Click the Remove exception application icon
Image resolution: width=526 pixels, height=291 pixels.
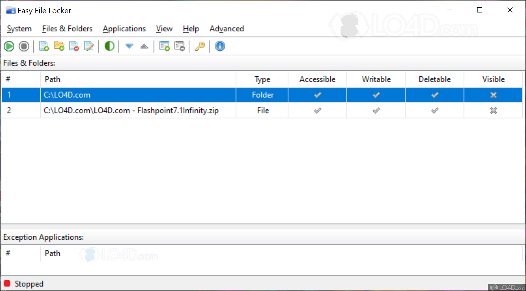[180, 47]
